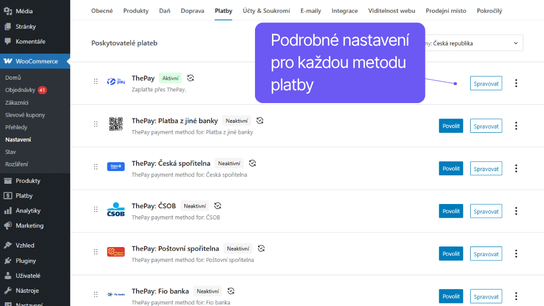
Task: Open Slevové kupony submenu item
Action: (x=25, y=115)
